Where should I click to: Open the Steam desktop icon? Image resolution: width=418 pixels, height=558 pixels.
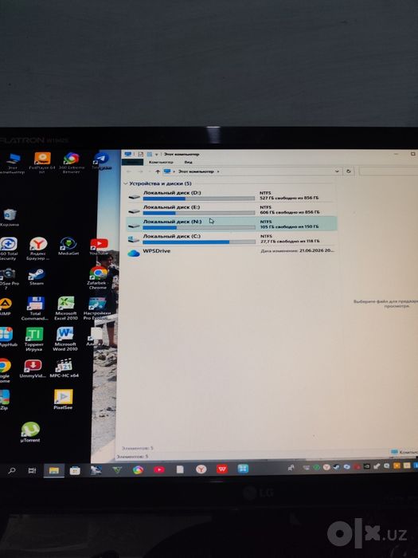[x=37, y=277]
